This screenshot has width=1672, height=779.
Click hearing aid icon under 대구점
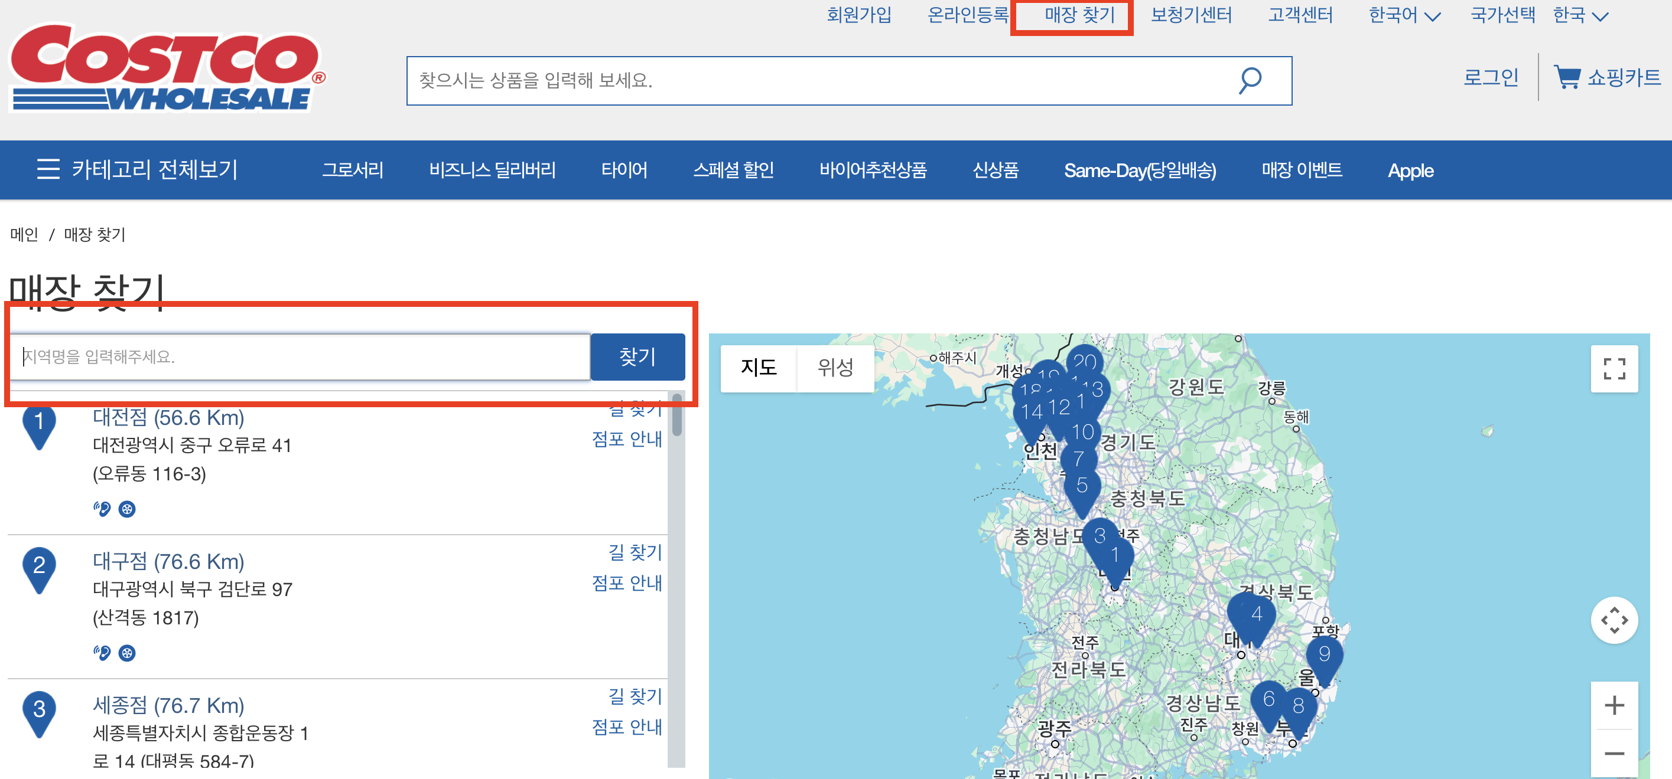101,653
